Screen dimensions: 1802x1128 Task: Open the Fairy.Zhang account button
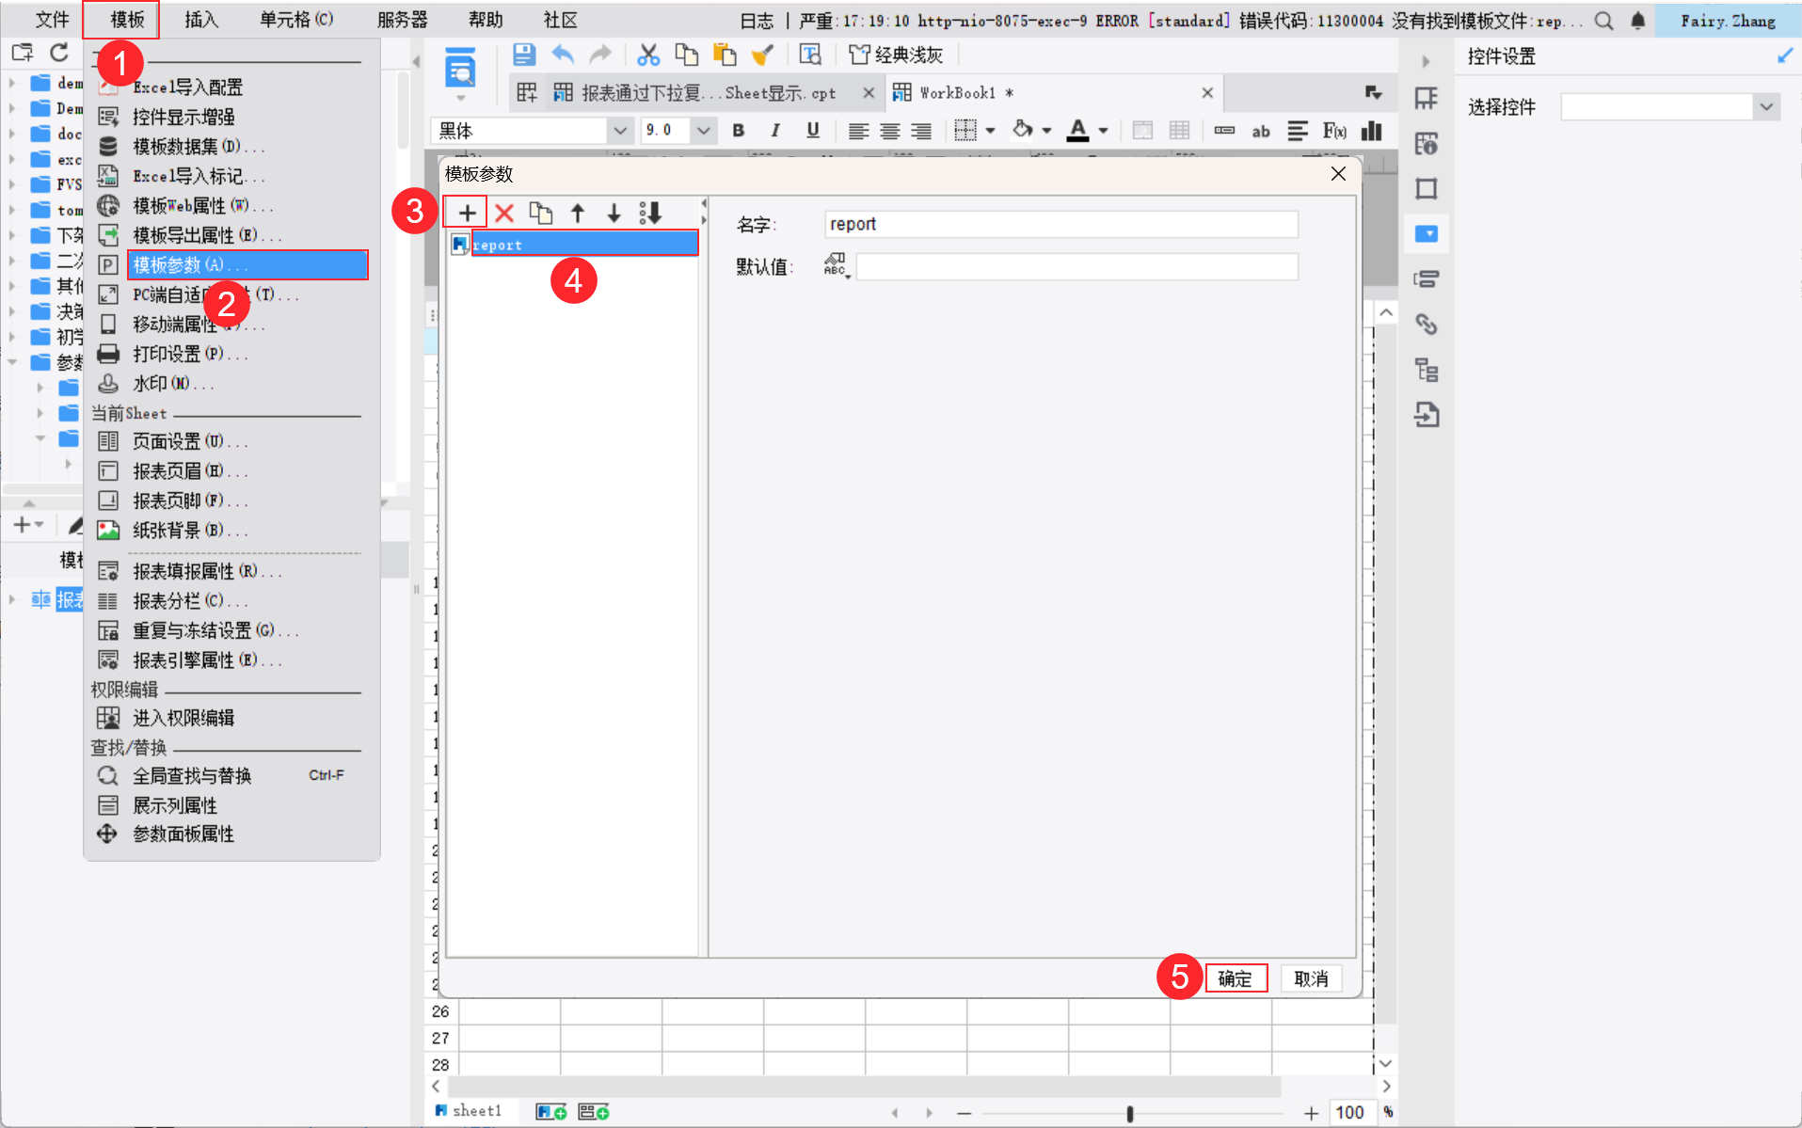point(1728,21)
